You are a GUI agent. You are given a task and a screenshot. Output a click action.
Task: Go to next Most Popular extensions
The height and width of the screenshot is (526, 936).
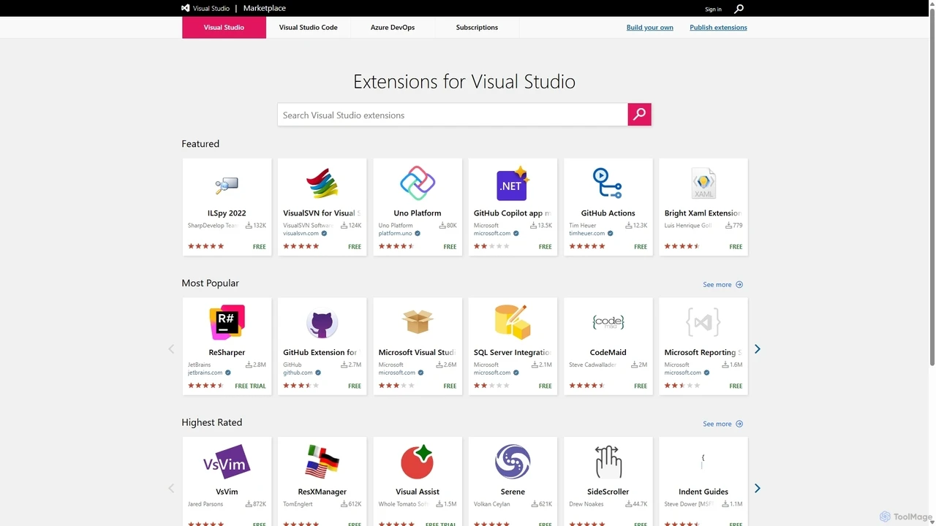point(758,349)
